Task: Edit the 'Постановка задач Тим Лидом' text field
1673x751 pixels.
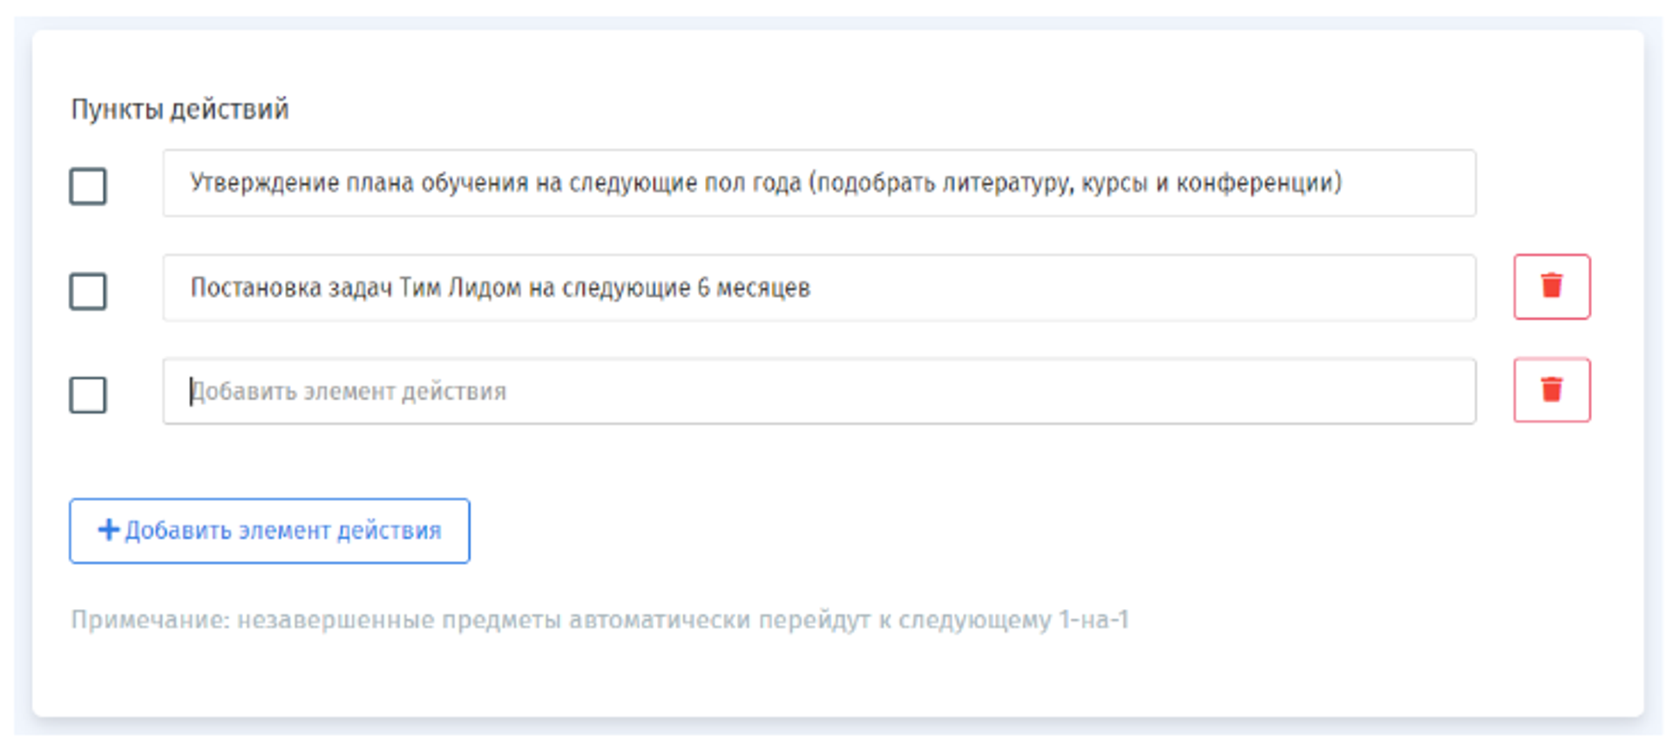Action: pyautogui.click(x=819, y=288)
